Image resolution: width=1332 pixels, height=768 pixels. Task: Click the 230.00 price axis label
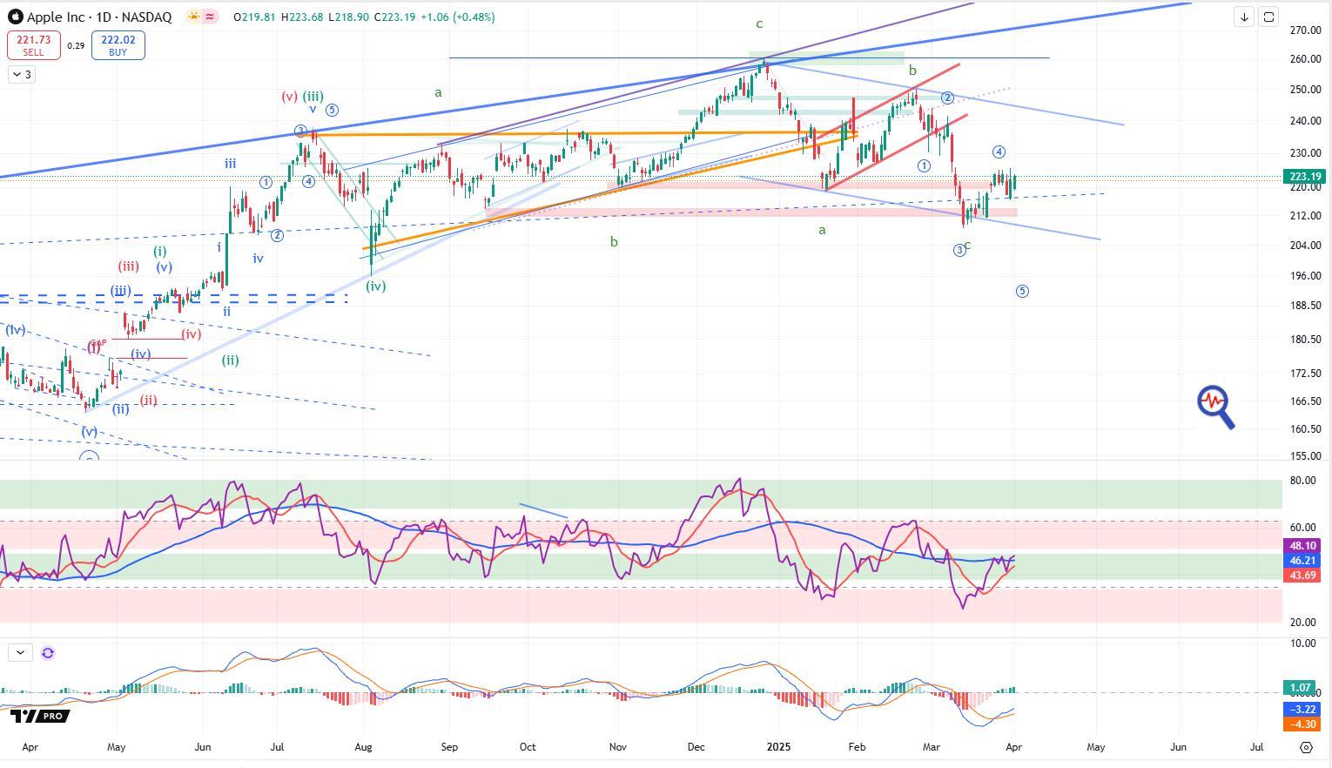pos(1305,154)
